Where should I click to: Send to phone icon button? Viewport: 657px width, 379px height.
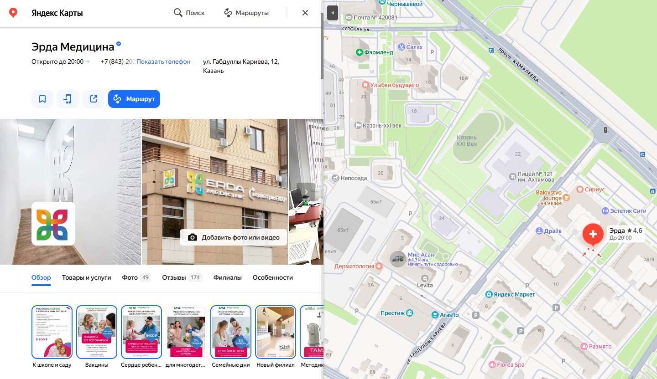point(68,99)
